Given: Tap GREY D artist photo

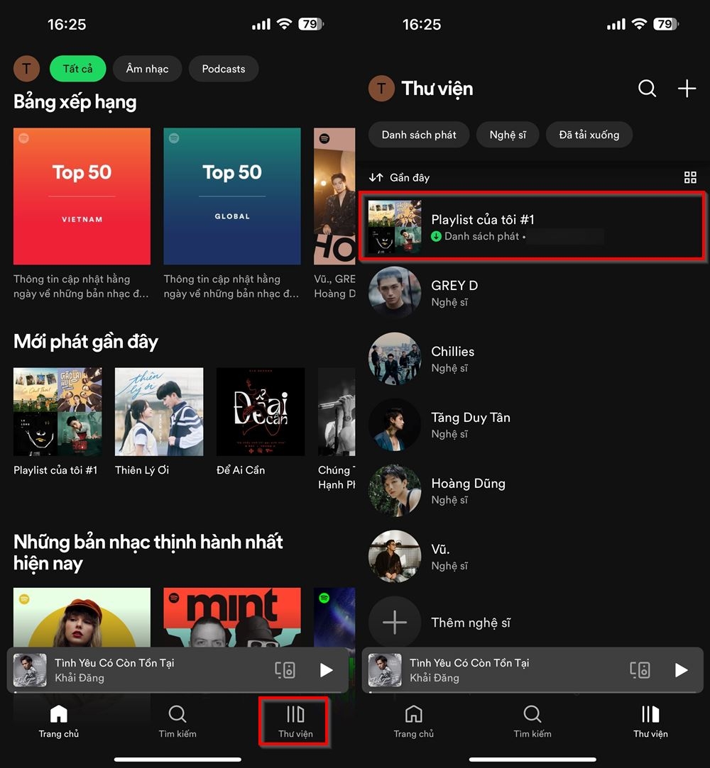Looking at the screenshot, I should tap(395, 293).
